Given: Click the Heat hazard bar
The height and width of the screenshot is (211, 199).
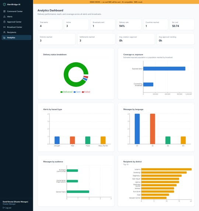Looking at the screenshot, I should click(x=73, y=140).
